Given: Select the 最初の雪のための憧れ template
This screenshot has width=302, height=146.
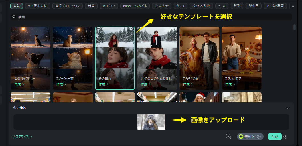Looking at the screenshot, I should coord(157,58).
